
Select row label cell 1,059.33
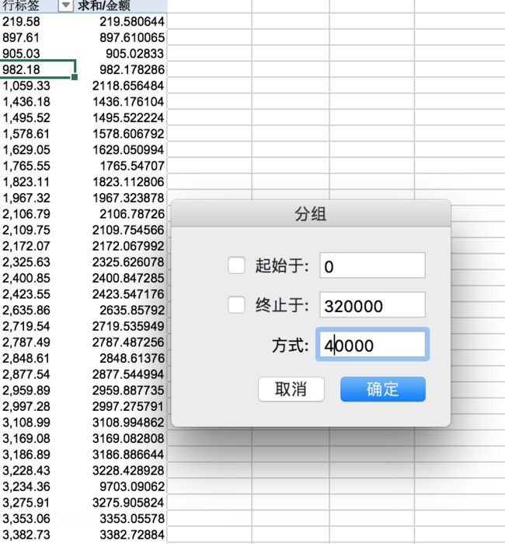click(x=38, y=86)
